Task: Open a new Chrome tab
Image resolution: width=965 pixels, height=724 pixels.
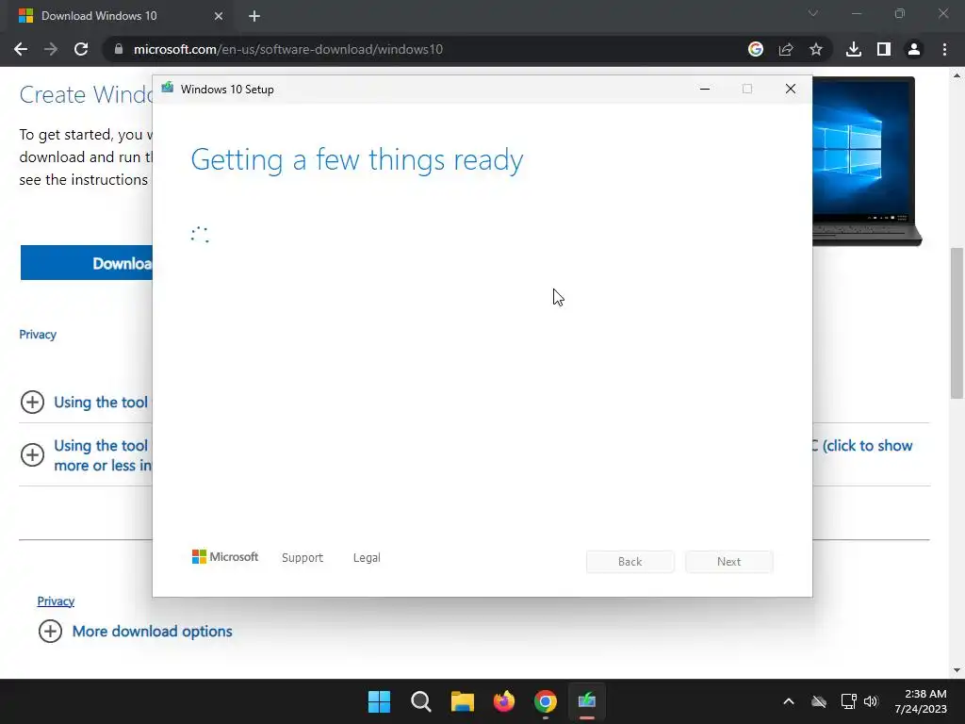Action: click(x=254, y=16)
